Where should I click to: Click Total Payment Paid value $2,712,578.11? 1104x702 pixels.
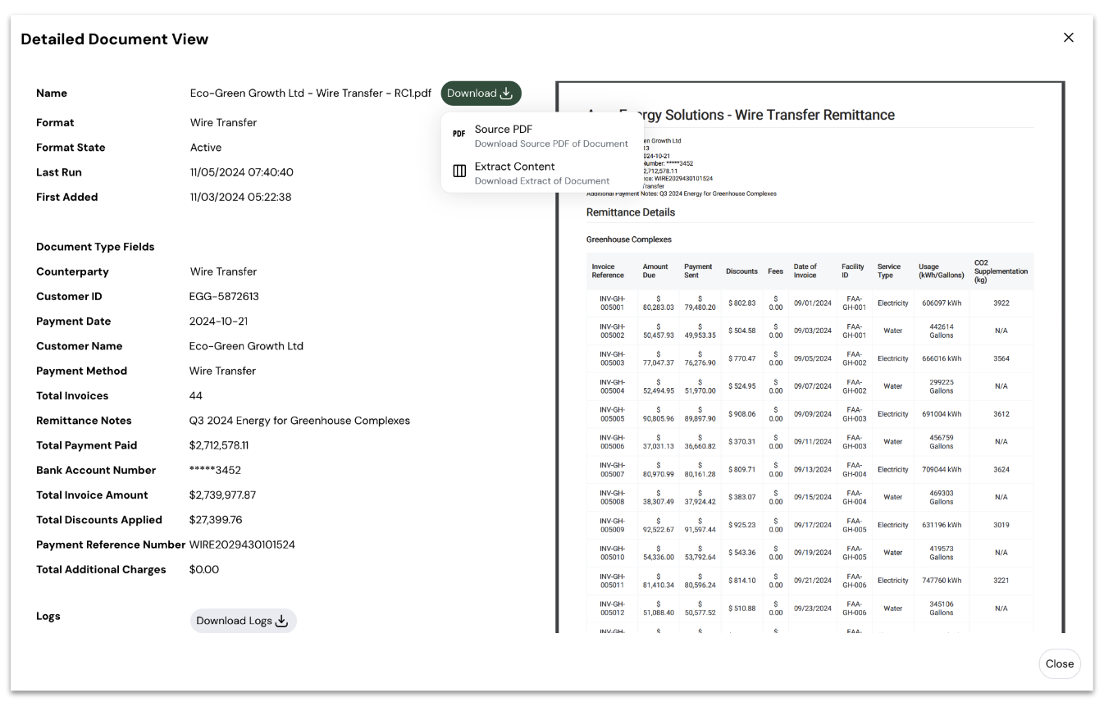coord(219,445)
